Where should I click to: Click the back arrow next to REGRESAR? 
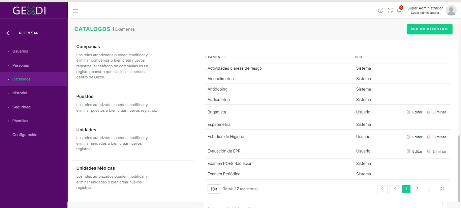pos(8,33)
